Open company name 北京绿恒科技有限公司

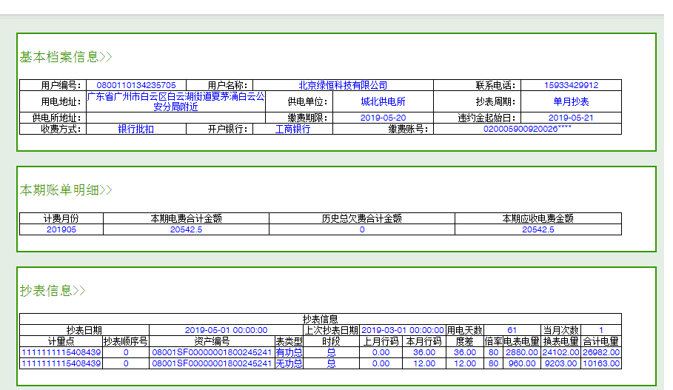[343, 85]
